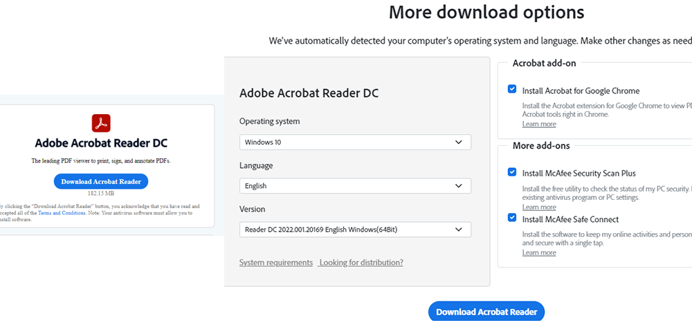Image resolution: width=692 pixels, height=325 pixels.
Task: Click the red Adobe Acrobat PDF logo icon
Action: tap(101, 123)
